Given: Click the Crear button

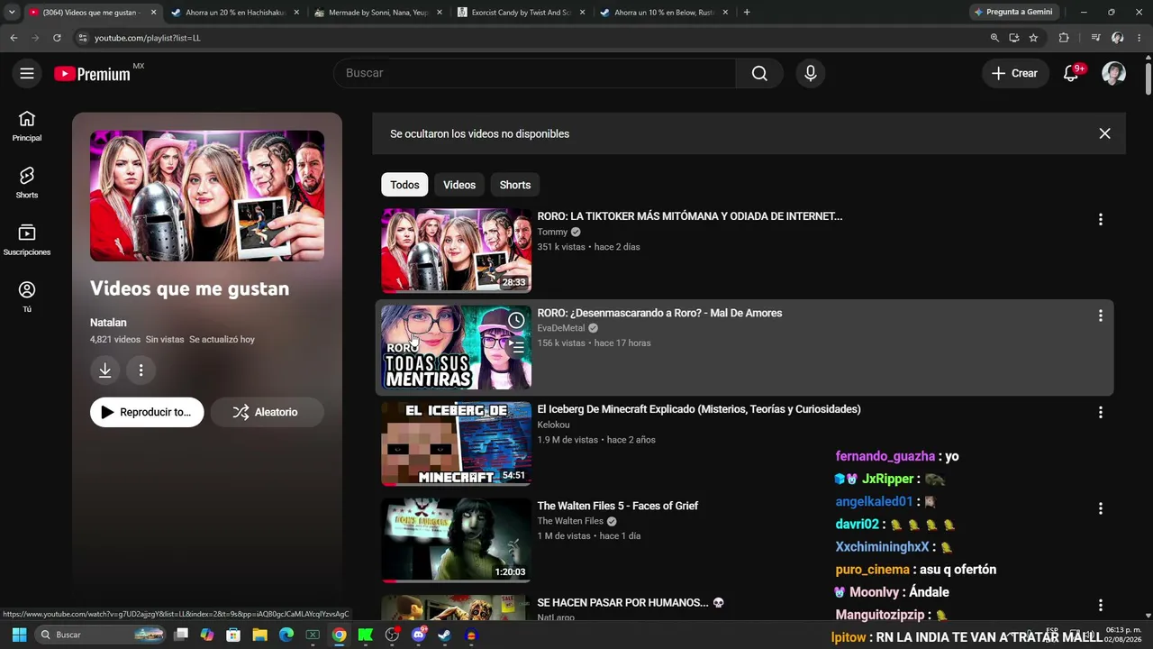Looking at the screenshot, I should pos(1015,73).
